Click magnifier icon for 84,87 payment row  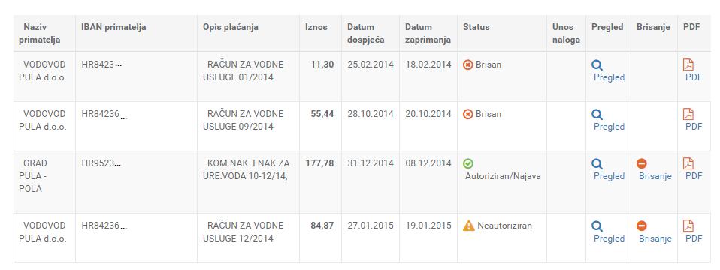pyautogui.click(x=597, y=226)
